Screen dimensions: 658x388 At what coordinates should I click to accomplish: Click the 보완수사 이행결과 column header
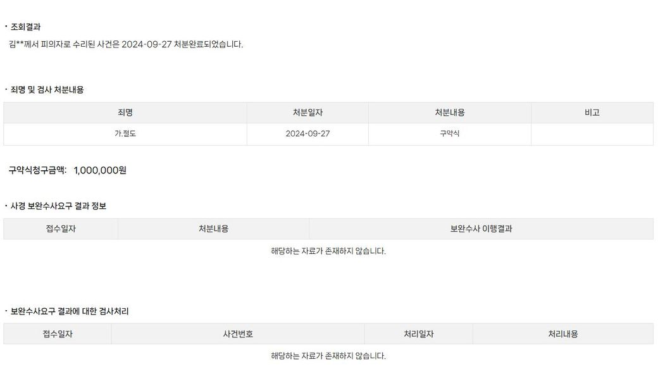481,229
